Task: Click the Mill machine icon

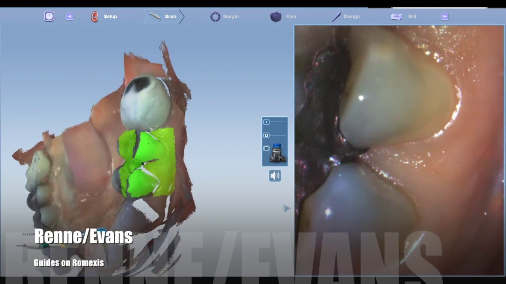Action: [396, 17]
